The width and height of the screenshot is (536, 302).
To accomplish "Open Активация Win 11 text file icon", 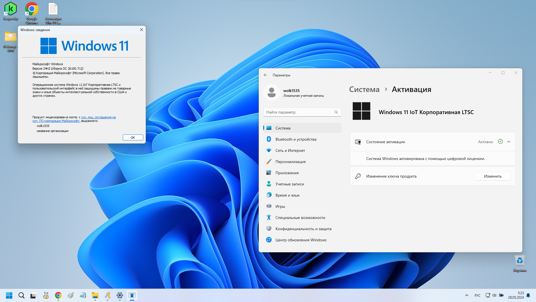I will tap(53, 13).
